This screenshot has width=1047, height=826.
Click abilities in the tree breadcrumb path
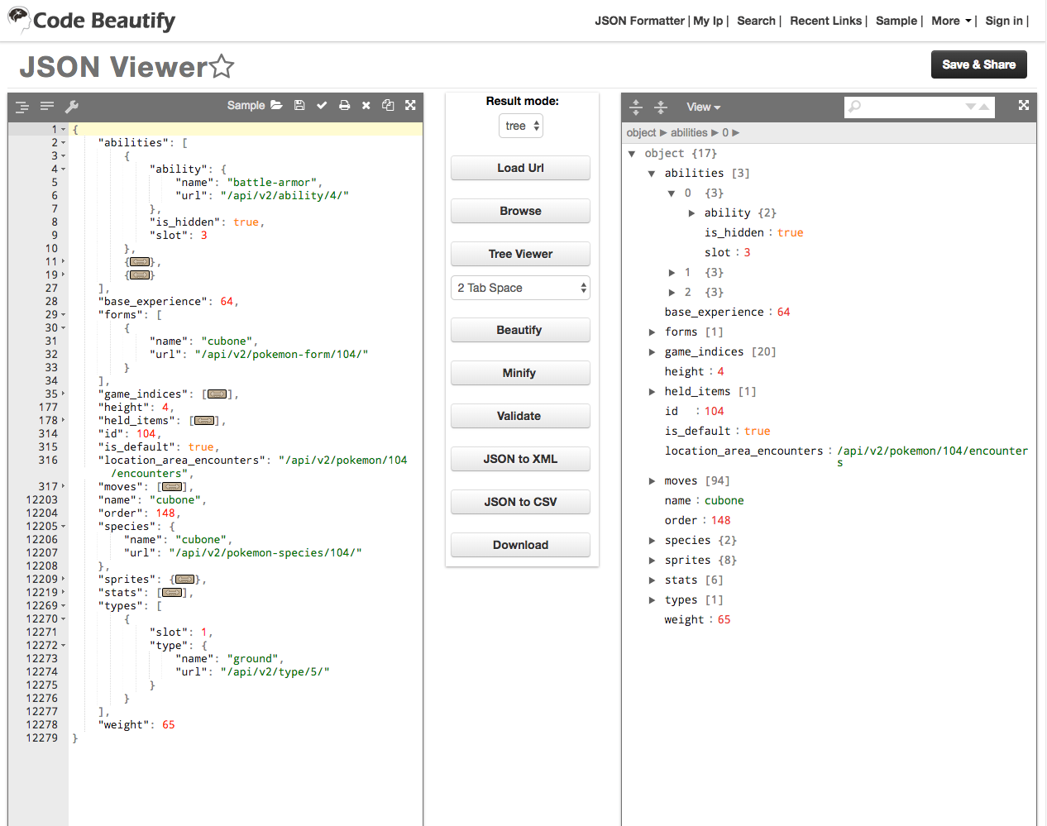[689, 132]
